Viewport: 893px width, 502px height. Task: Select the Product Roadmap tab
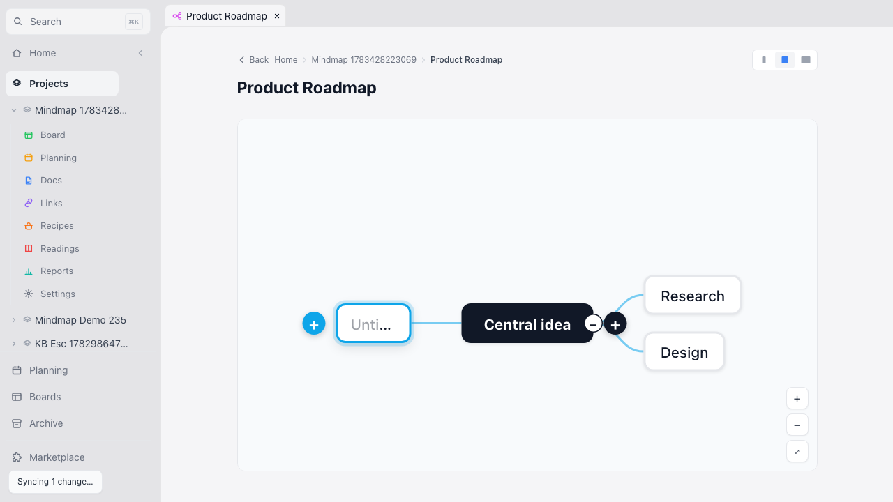tap(226, 16)
